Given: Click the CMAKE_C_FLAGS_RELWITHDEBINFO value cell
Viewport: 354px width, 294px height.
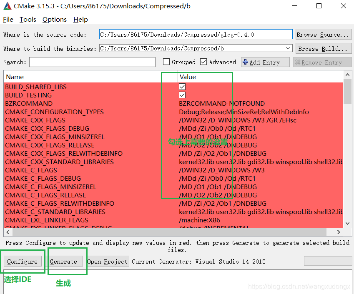Looking at the screenshot, I should [223, 204].
